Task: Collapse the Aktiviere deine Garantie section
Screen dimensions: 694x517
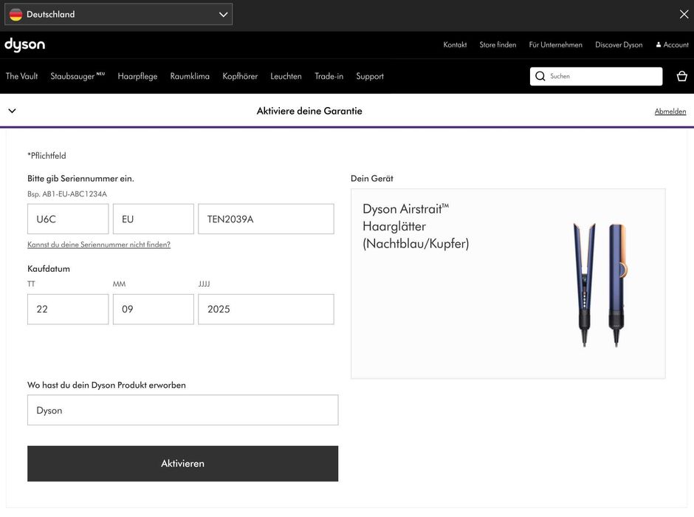Action: pos(12,111)
